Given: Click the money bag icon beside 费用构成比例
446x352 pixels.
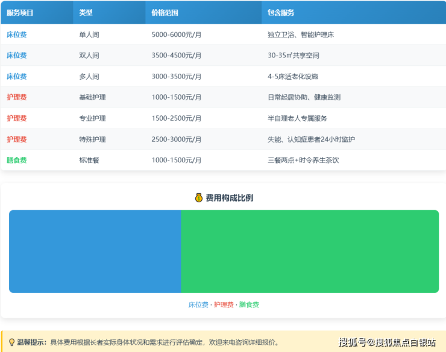Looking at the screenshot, I should coord(199,197).
